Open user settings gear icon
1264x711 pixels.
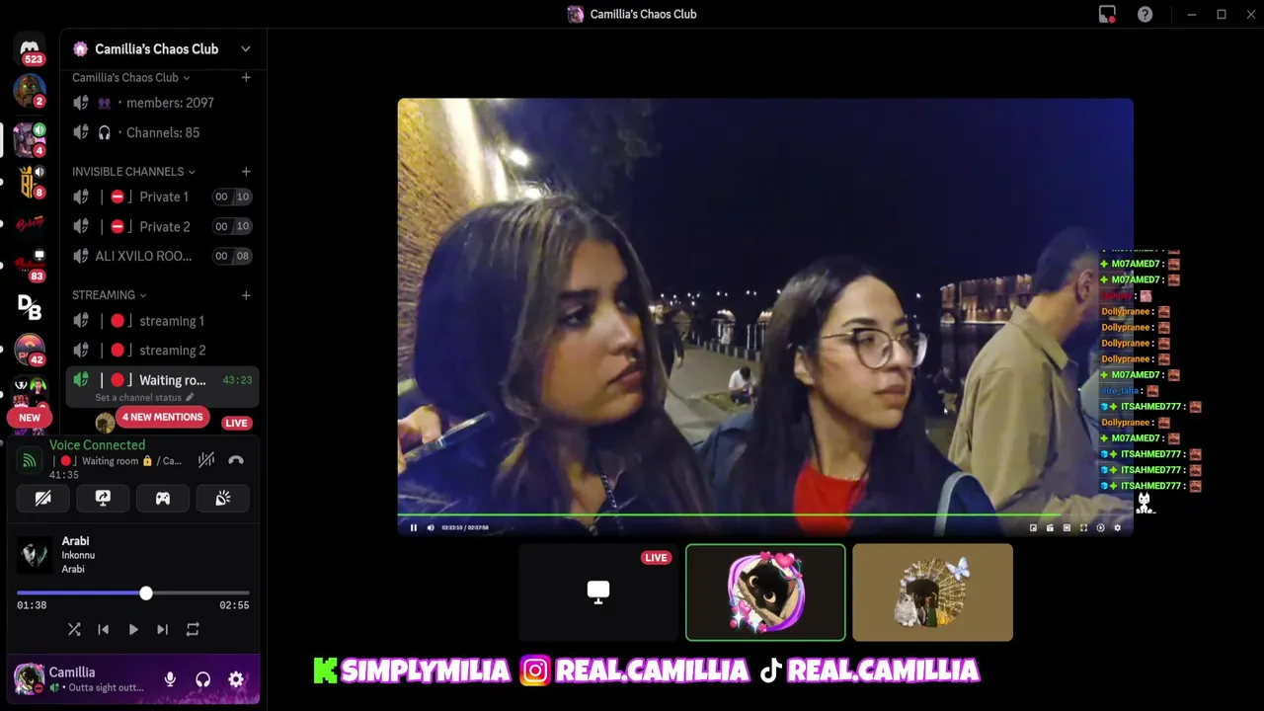click(x=236, y=679)
